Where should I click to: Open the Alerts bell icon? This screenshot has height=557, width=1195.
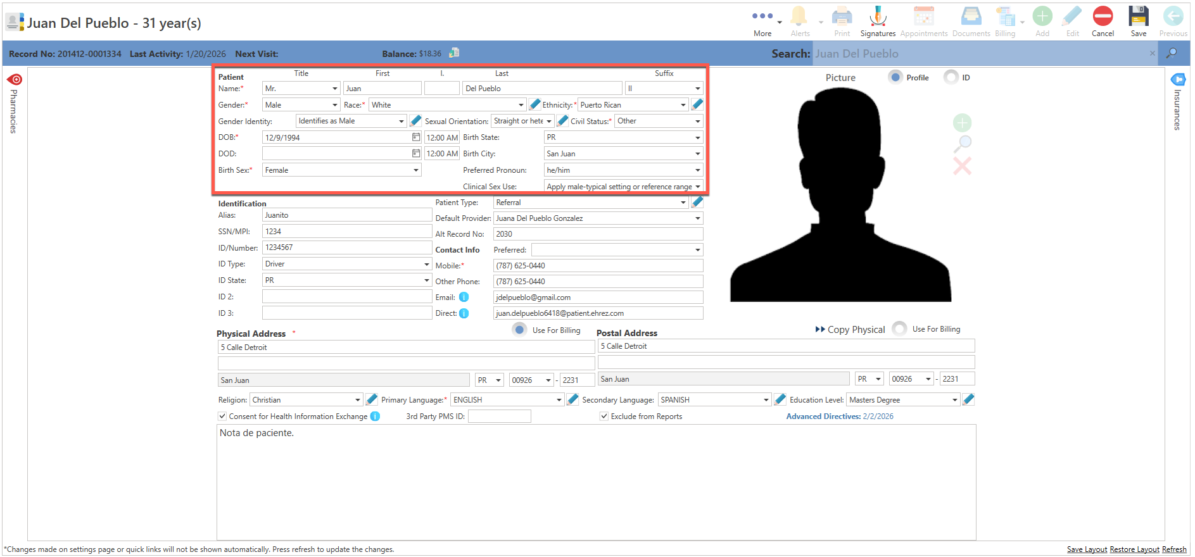800,22
